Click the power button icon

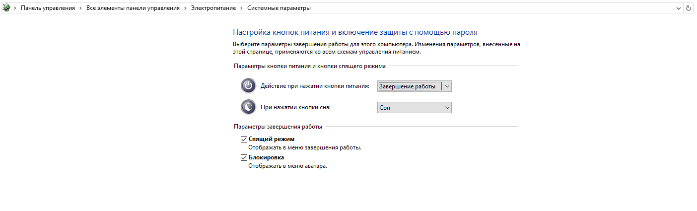coord(248,86)
